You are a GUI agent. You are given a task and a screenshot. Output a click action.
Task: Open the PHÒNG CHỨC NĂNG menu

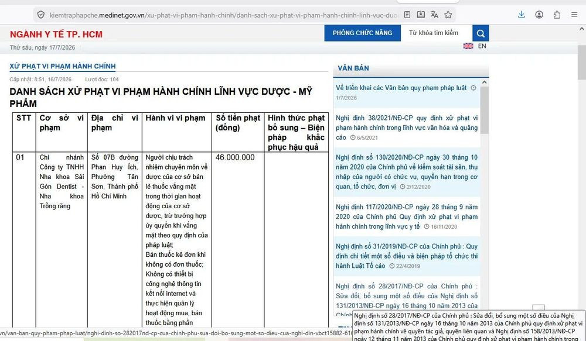(363, 33)
